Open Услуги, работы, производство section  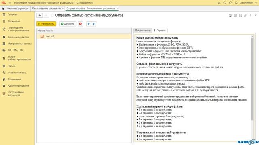coord(19,58)
